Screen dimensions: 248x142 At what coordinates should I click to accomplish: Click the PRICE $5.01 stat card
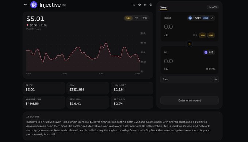pos(44,88)
